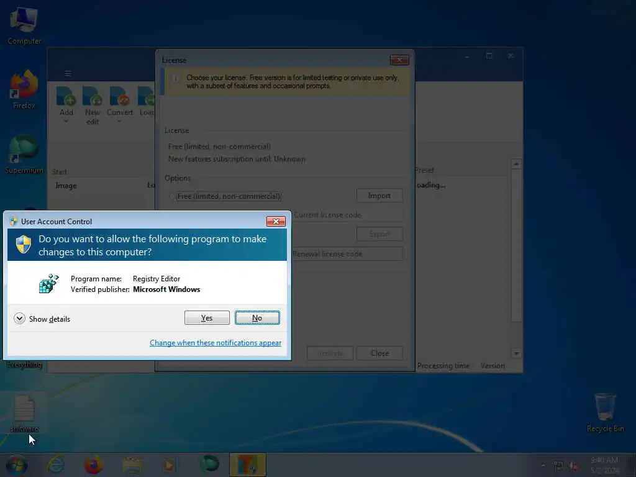This screenshot has width=636, height=477.
Task: Open Recycle Bin on desktop
Action: tap(605, 412)
